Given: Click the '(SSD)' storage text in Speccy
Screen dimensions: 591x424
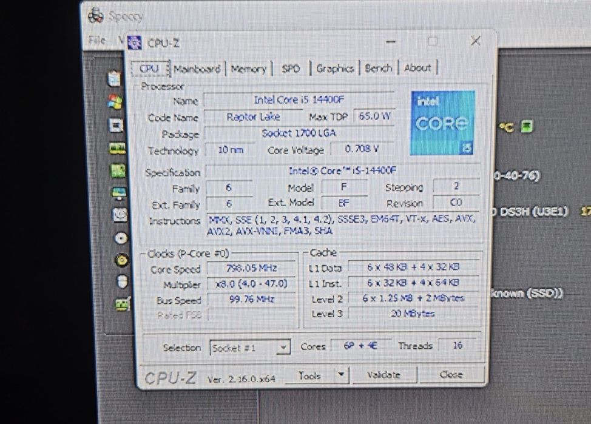Looking at the screenshot, I should click(x=544, y=293).
